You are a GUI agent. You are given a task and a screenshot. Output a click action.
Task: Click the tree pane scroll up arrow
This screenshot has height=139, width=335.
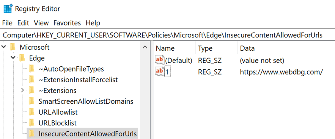coord(145,47)
